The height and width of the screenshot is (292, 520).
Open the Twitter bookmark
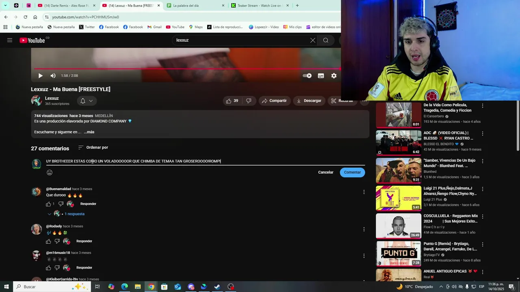(87, 27)
